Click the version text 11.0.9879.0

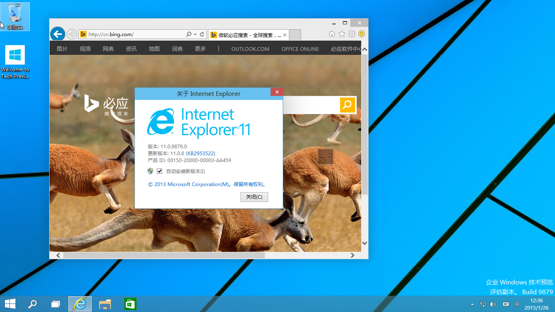174,146
